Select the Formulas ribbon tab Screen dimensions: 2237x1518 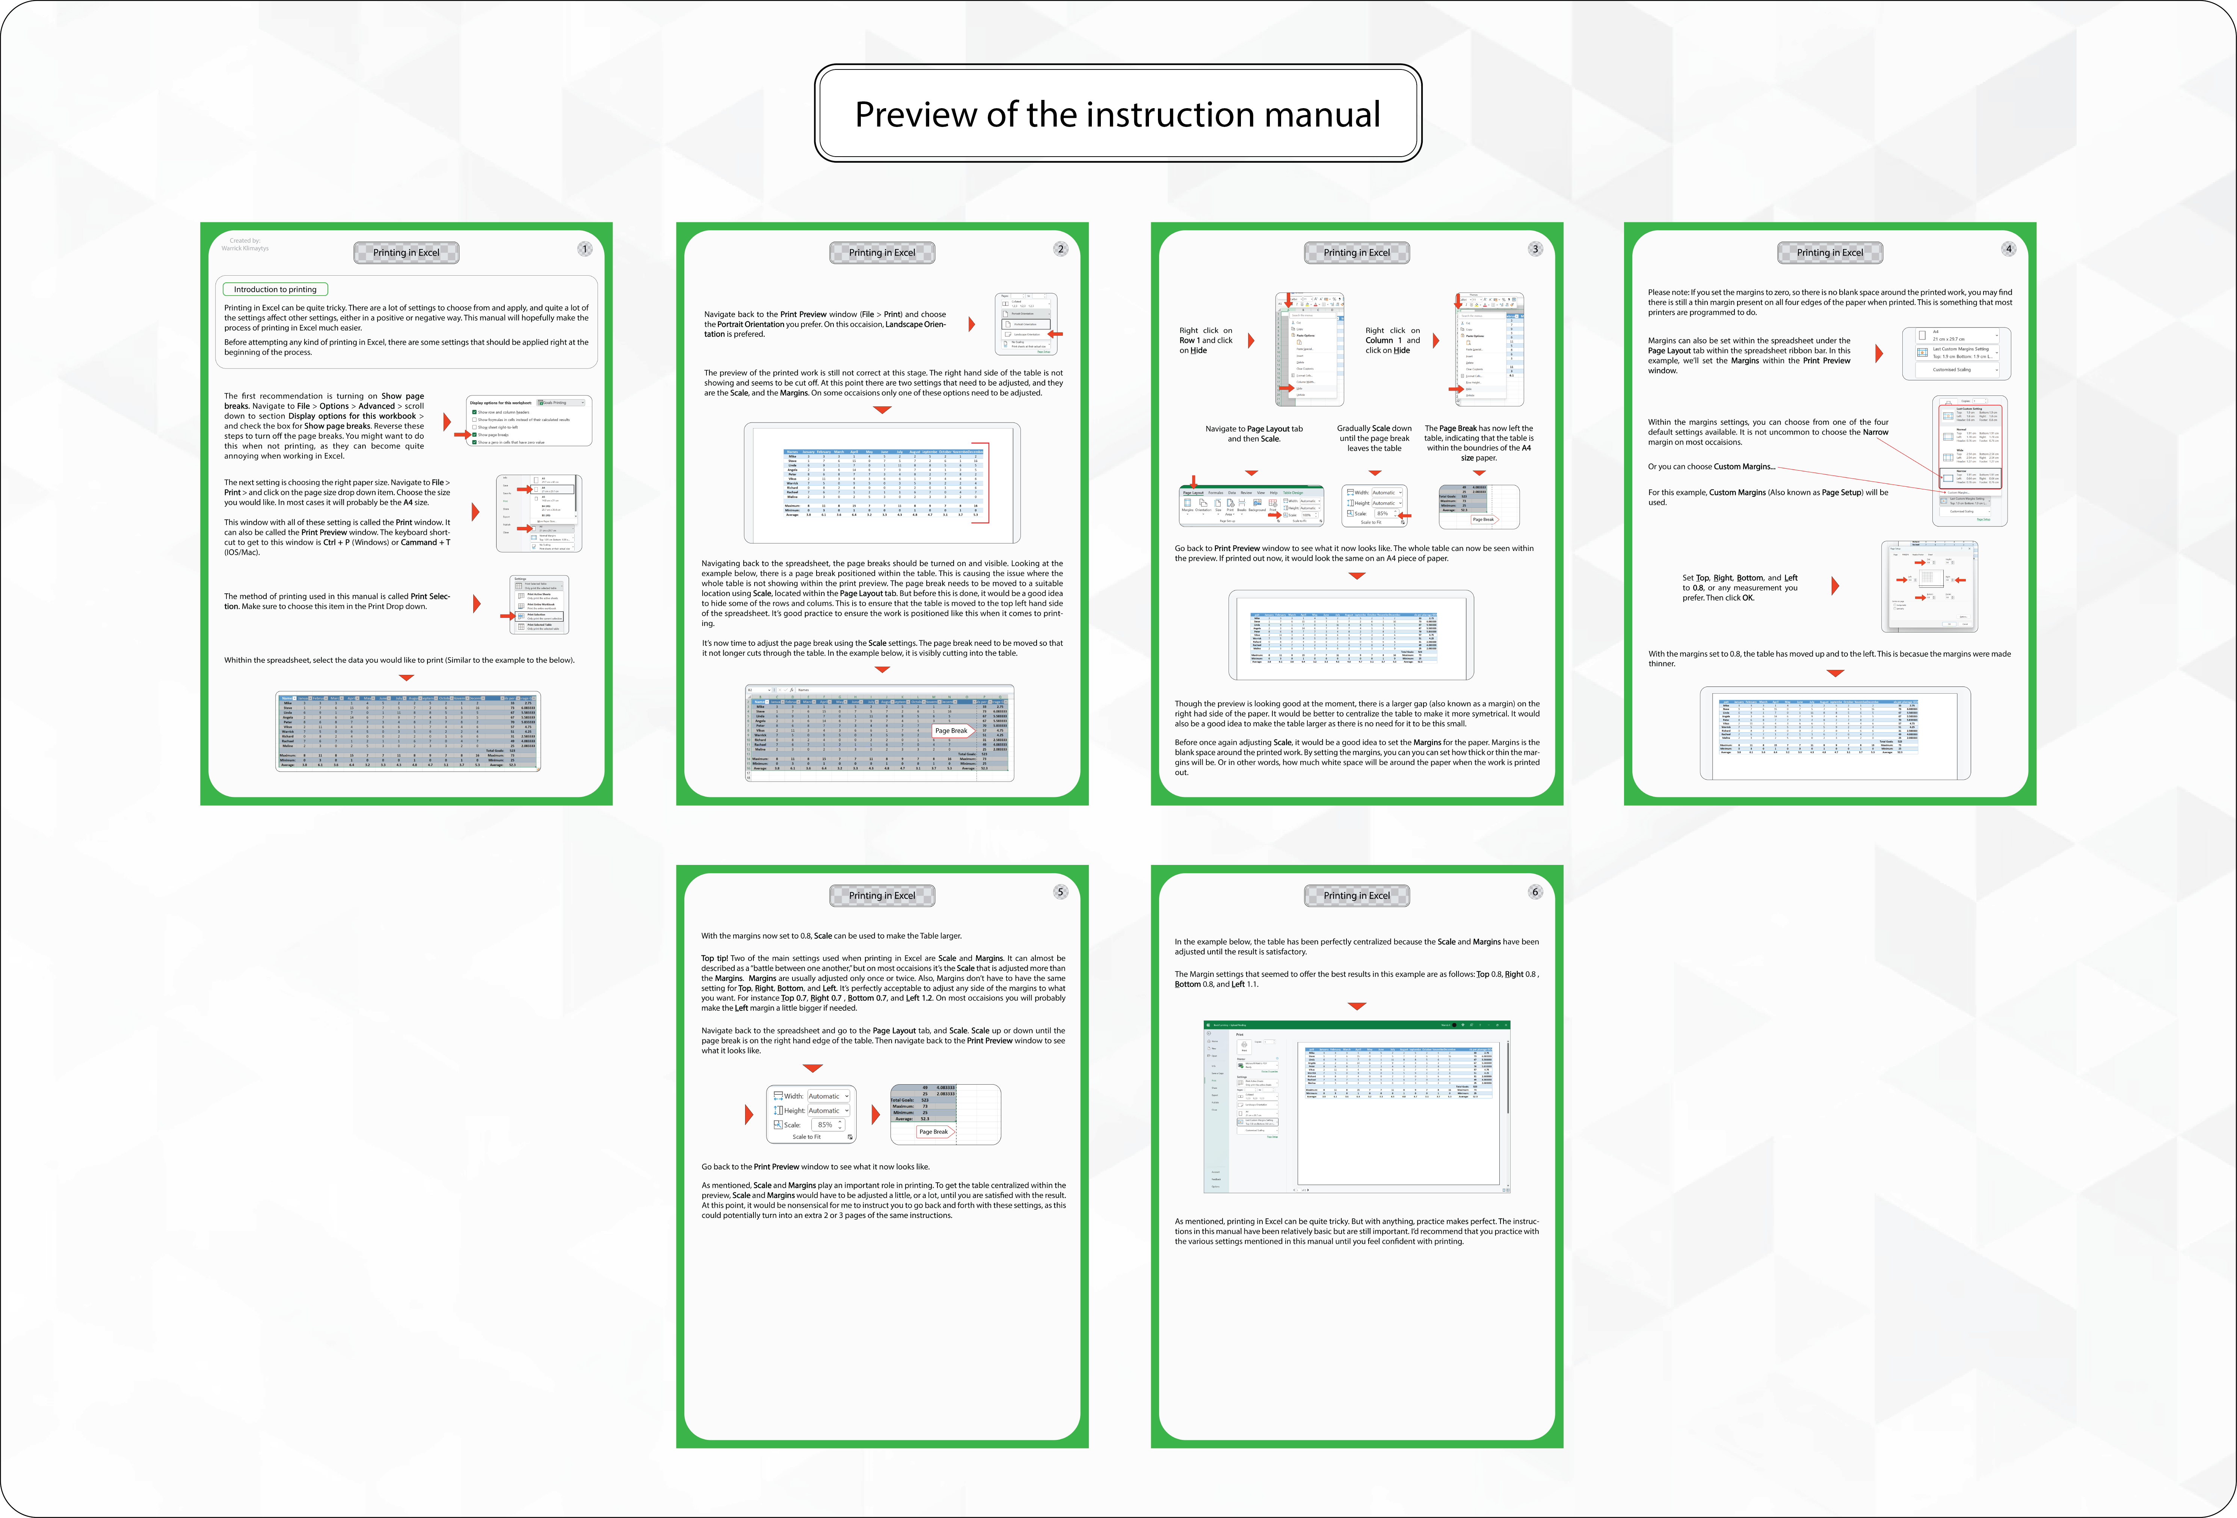point(1216,493)
